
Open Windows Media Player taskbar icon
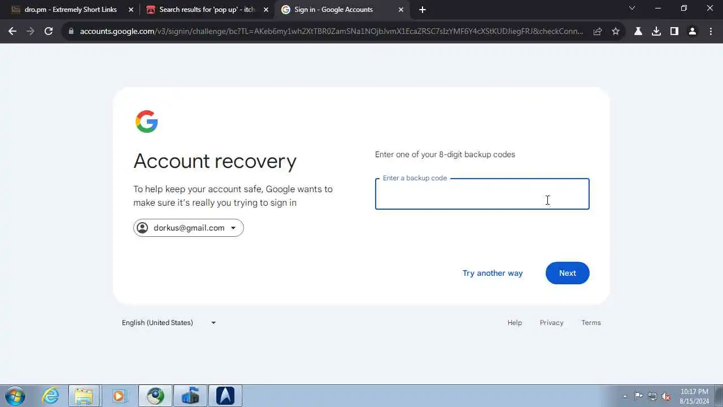[x=119, y=396]
